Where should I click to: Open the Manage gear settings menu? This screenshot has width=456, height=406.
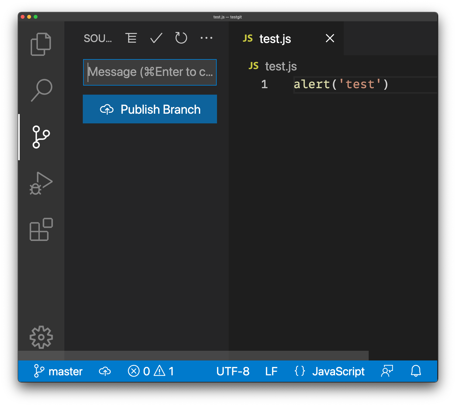[41, 337]
